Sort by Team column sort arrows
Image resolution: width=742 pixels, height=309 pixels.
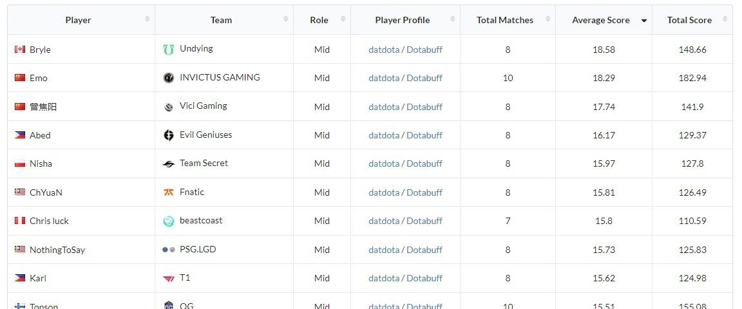point(286,19)
